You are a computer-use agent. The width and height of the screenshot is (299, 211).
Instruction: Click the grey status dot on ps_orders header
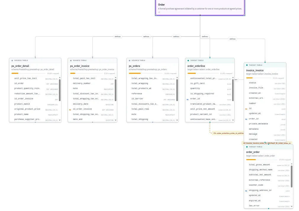click(130, 60)
